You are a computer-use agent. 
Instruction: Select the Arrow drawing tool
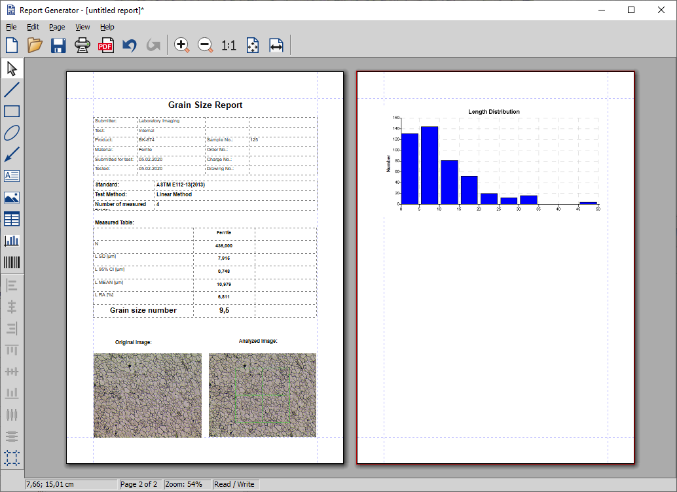pos(12,154)
